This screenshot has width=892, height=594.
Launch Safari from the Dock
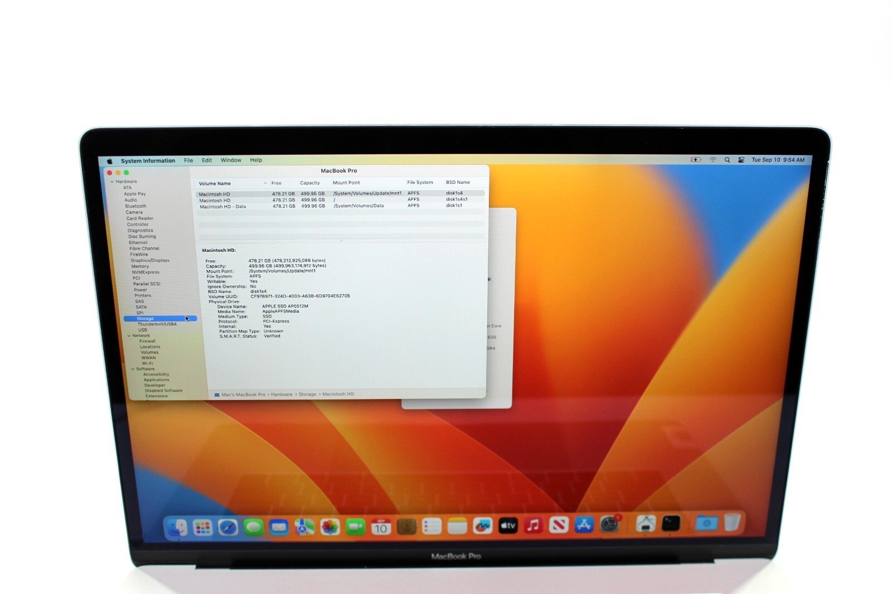pos(228,527)
